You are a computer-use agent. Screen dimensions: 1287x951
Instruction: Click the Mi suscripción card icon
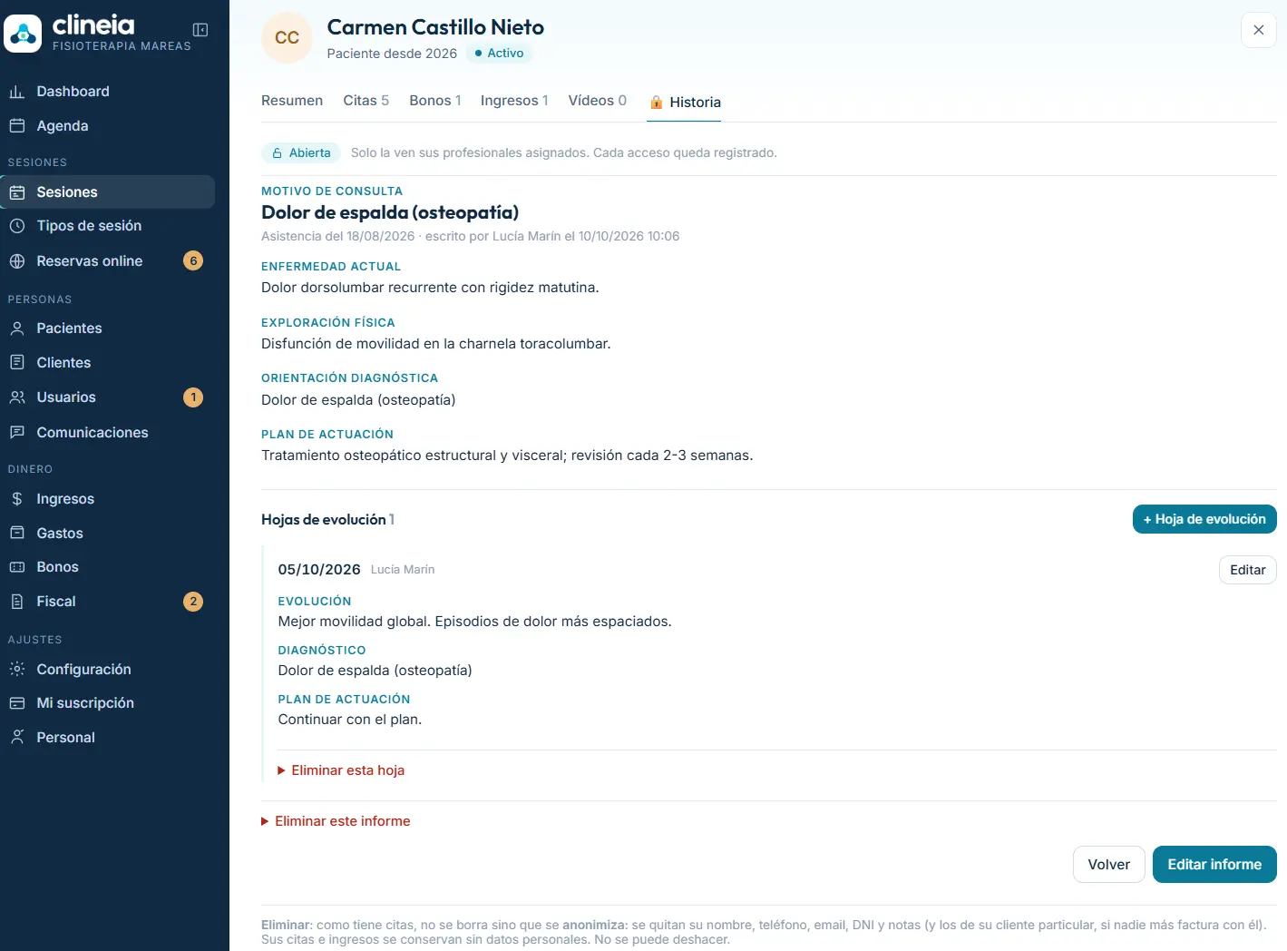coord(16,703)
